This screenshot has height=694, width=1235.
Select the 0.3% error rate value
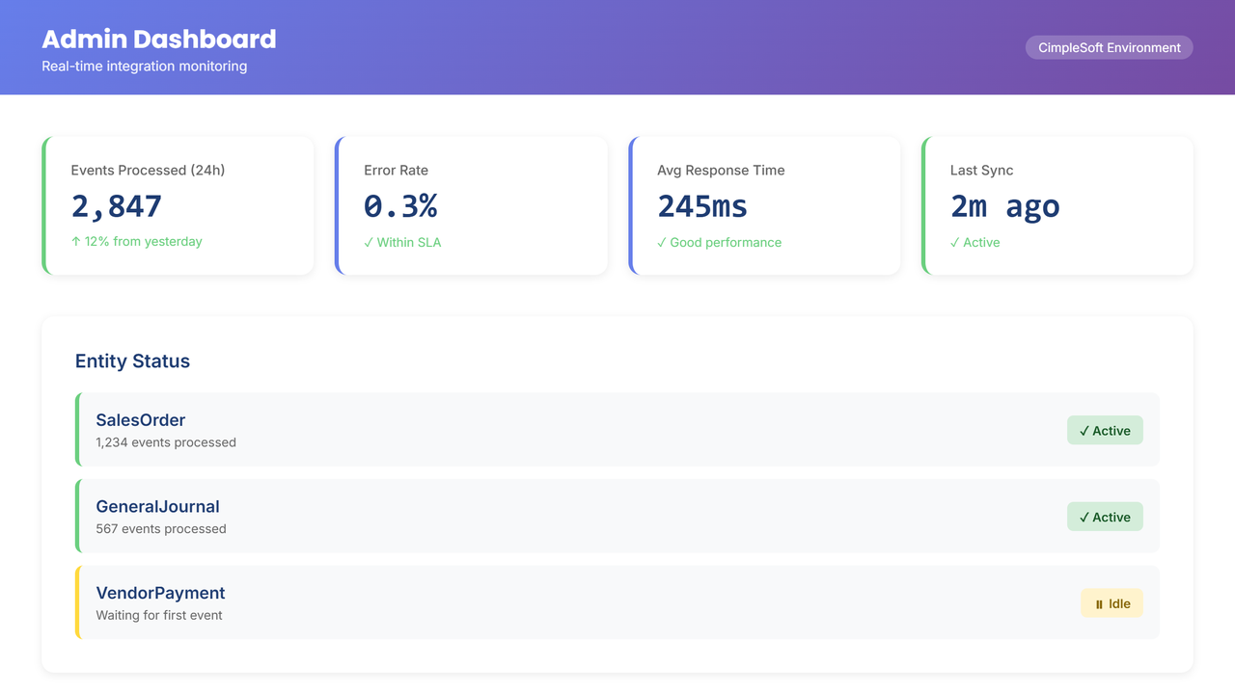pos(400,206)
